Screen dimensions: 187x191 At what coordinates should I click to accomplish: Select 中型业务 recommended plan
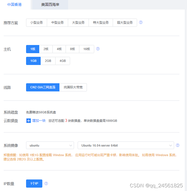(57, 23)
